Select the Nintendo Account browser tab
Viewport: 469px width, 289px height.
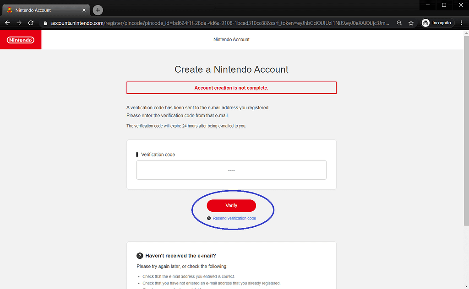46,10
